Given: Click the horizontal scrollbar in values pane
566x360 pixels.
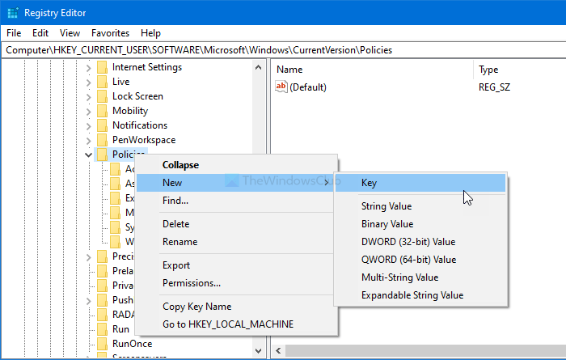Looking at the screenshot, I should 420,351.
